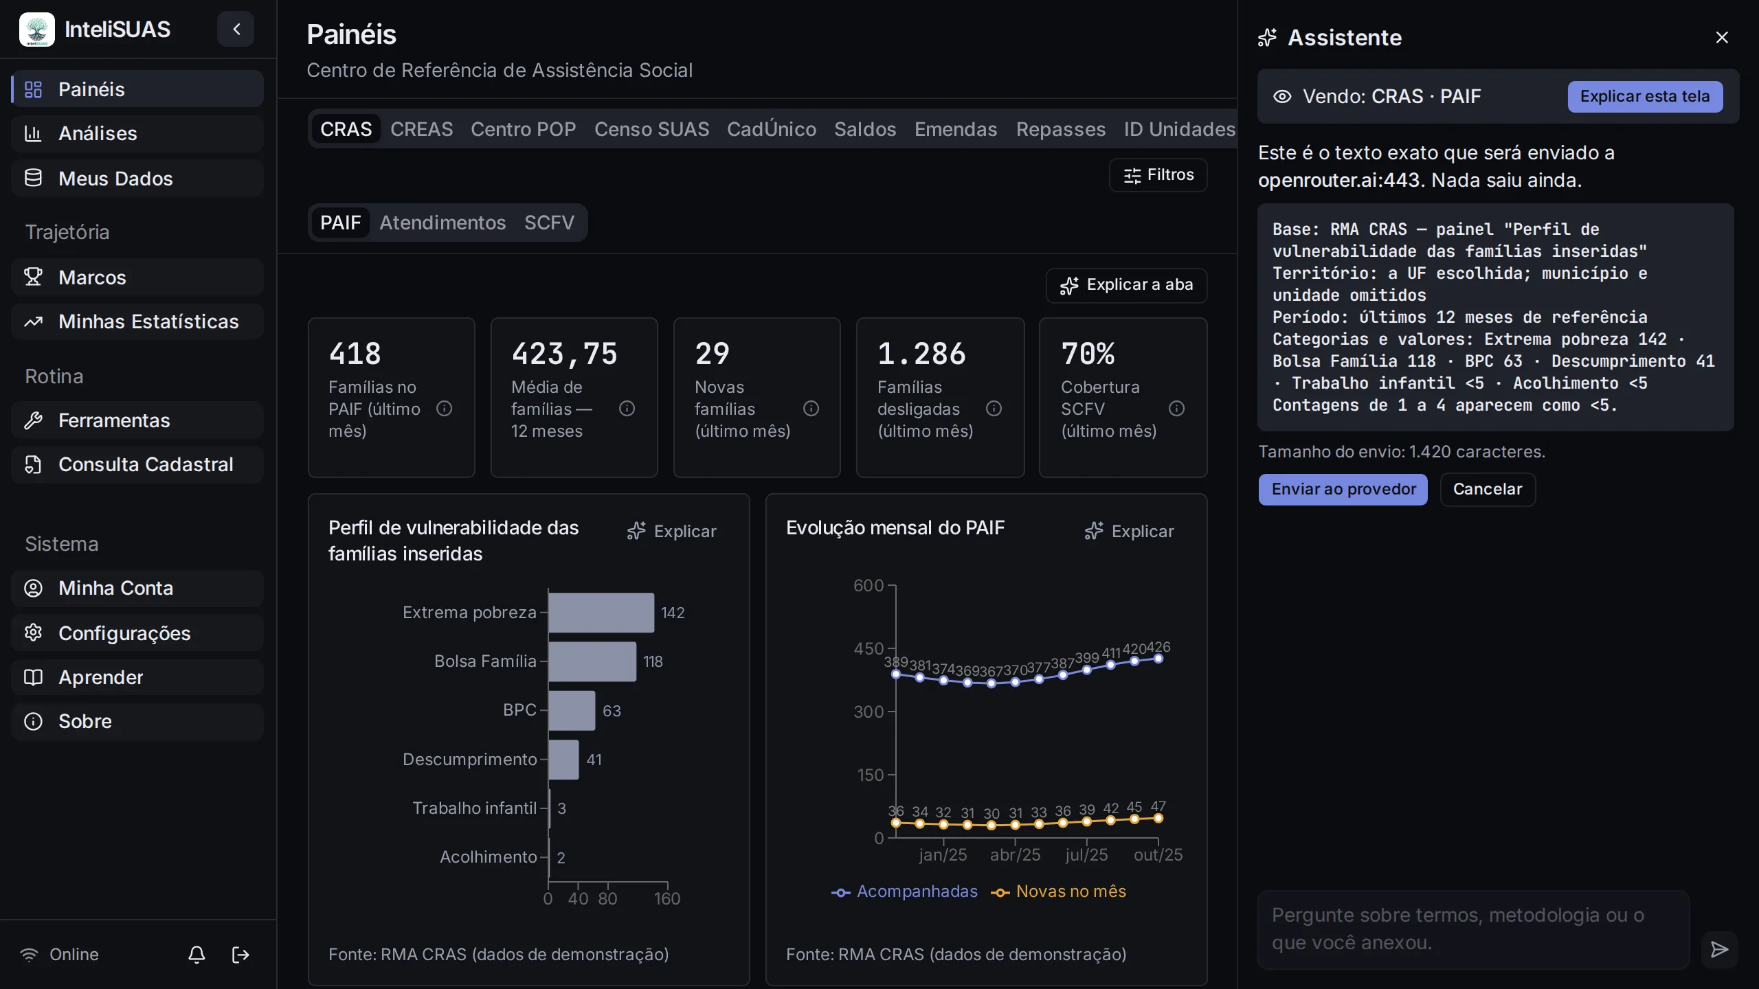The height and width of the screenshot is (989, 1759).
Task: Click Explicar a aba button
Action: 1127,285
